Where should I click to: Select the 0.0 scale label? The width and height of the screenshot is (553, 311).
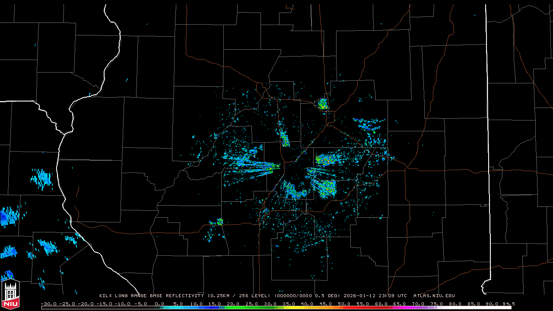pyautogui.click(x=159, y=304)
